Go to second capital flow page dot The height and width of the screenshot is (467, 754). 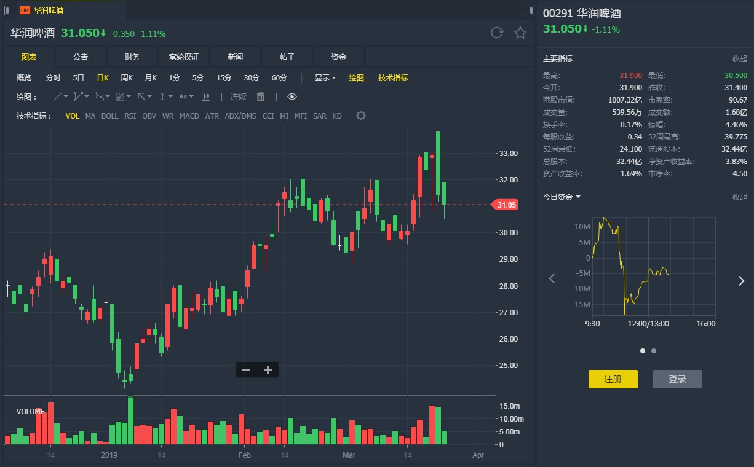(x=654, y=351)
